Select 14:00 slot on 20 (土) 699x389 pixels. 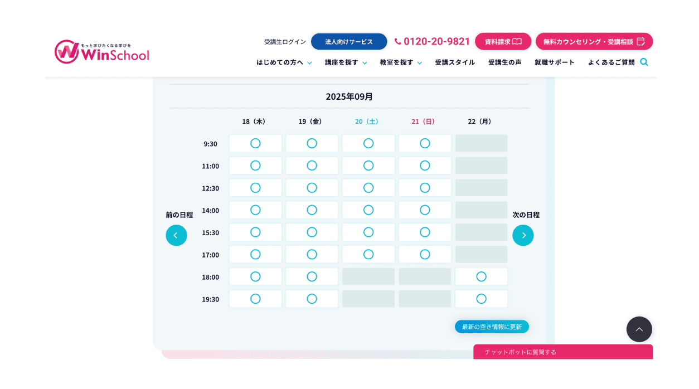368,210
